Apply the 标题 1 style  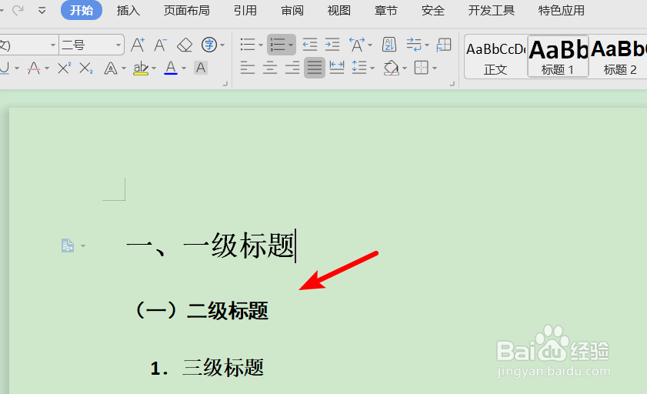pyautogui.click(x=558, y=57)
